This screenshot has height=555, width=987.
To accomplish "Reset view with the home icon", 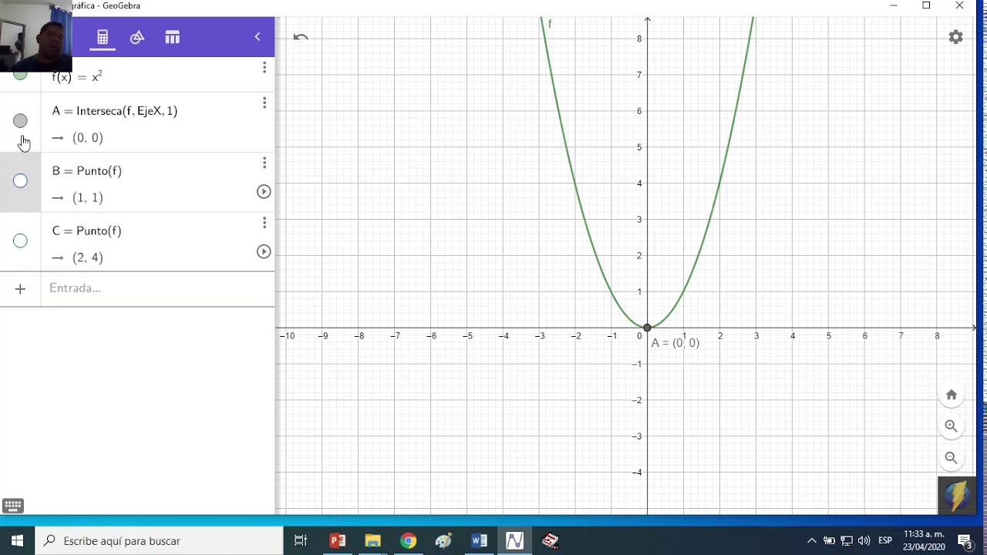I will [x=951, y=395].
